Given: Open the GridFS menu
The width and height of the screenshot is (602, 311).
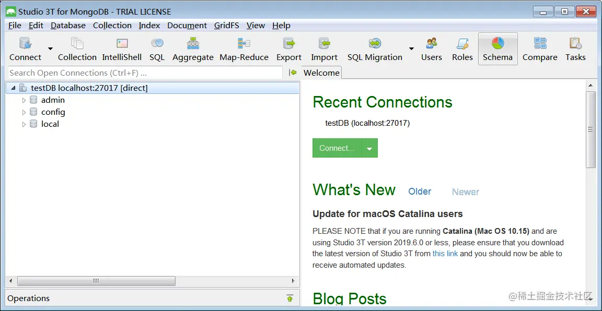Looking at the screenshot, I should 226,26.
